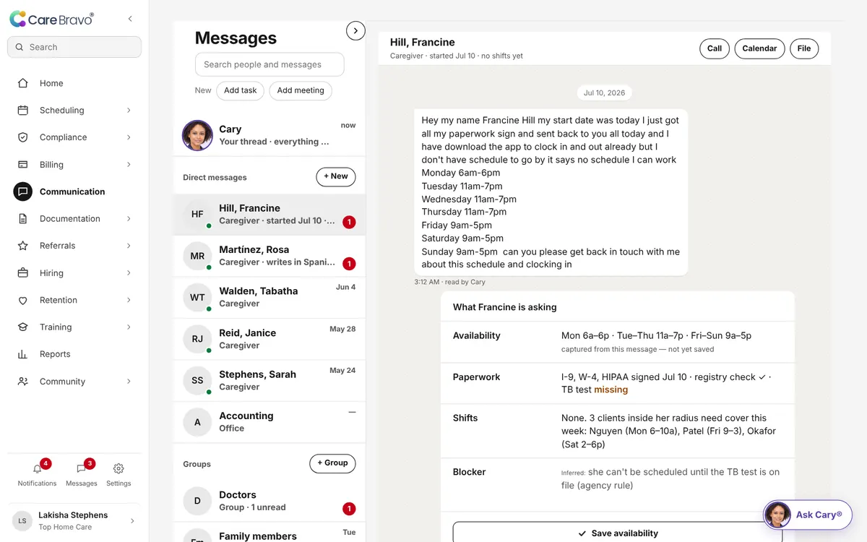Viewport: 867px width, 542px height.
Task: Go to Compliance section
Action: pos(74,137)
